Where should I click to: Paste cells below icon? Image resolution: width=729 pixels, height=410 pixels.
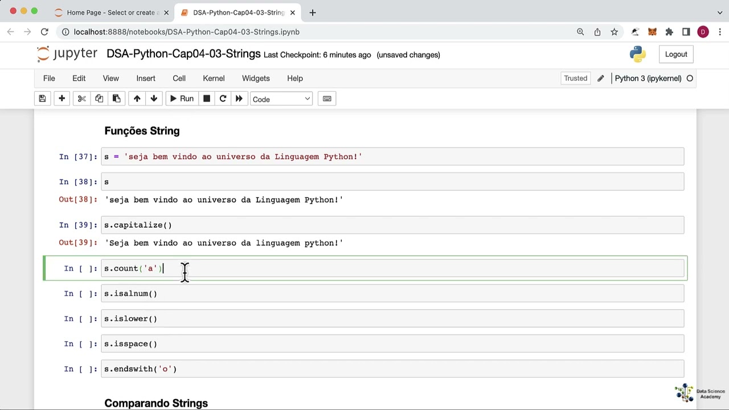point(116,99)
